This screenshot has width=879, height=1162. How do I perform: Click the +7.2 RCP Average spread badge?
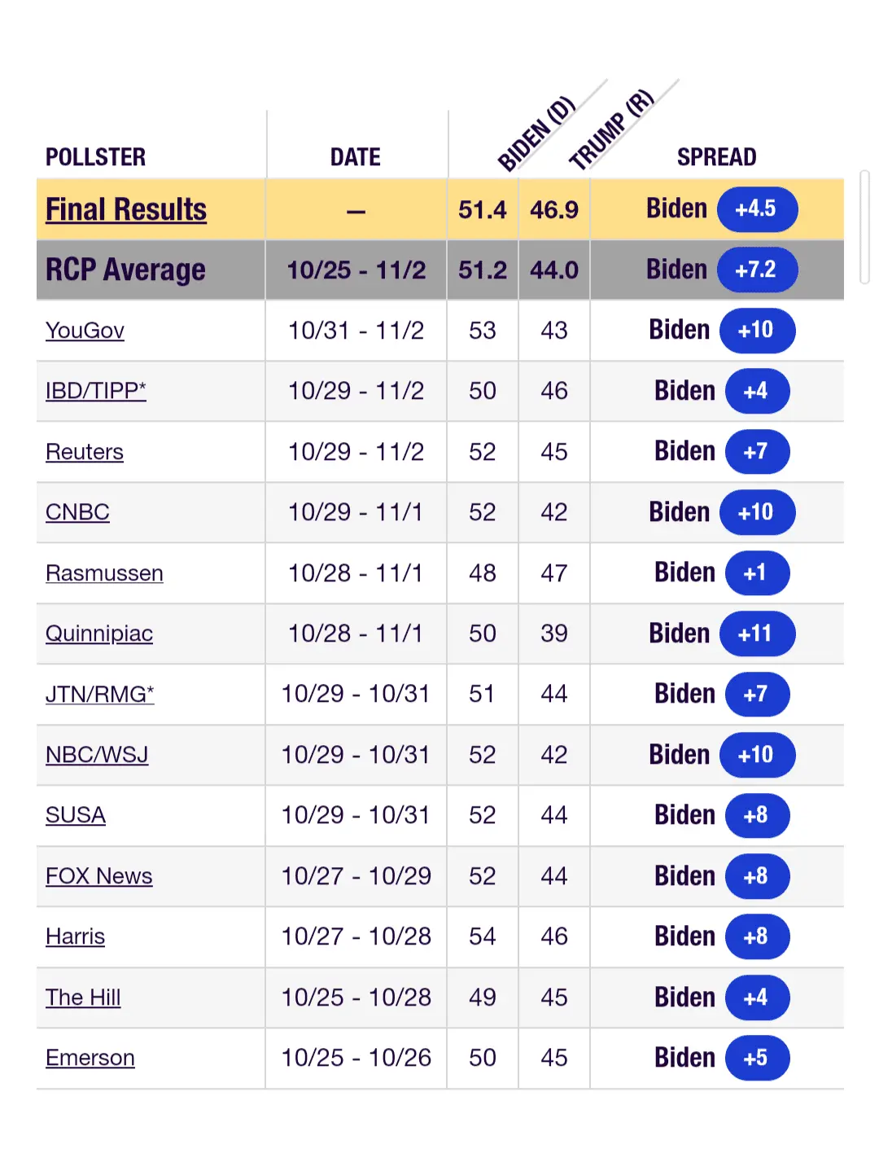pyautogui.click(x=756, y=270)
